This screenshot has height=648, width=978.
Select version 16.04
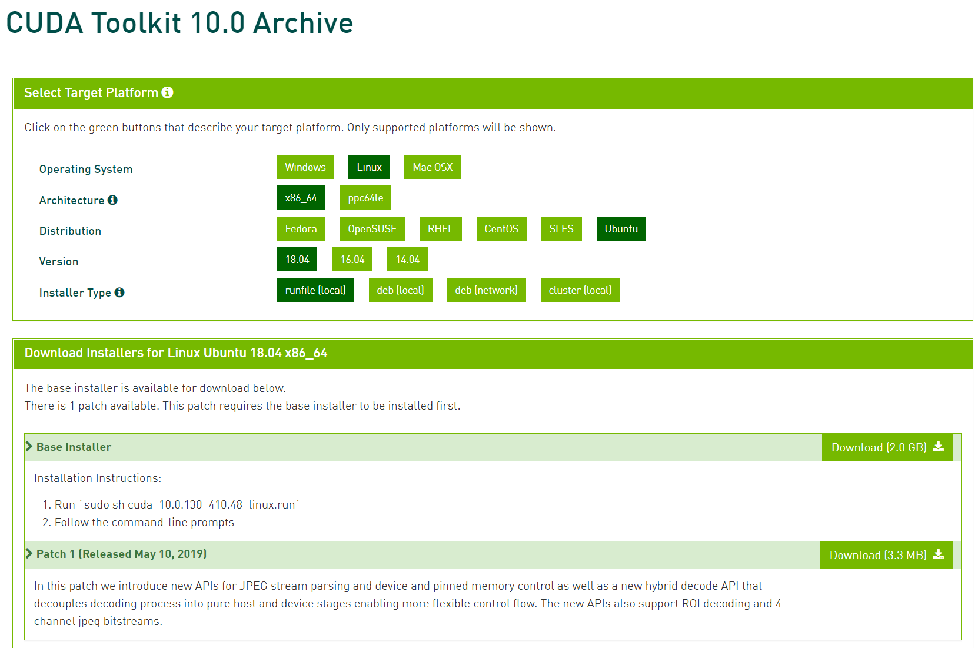352,260
